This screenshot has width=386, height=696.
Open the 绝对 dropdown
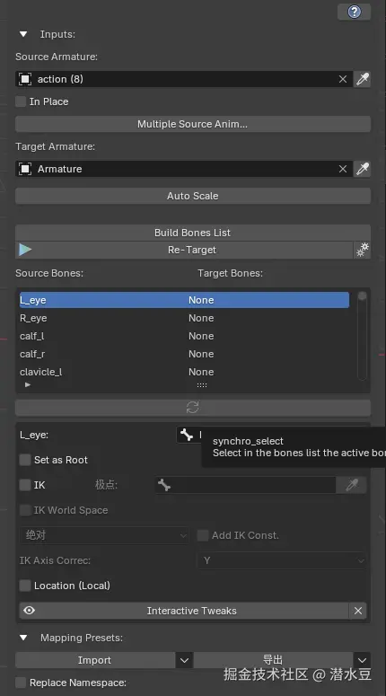104,535
